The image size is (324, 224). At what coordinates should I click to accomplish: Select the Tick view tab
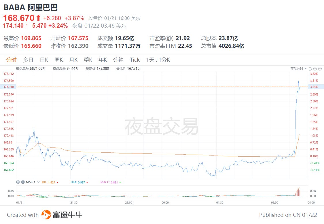tap(134, 60)
